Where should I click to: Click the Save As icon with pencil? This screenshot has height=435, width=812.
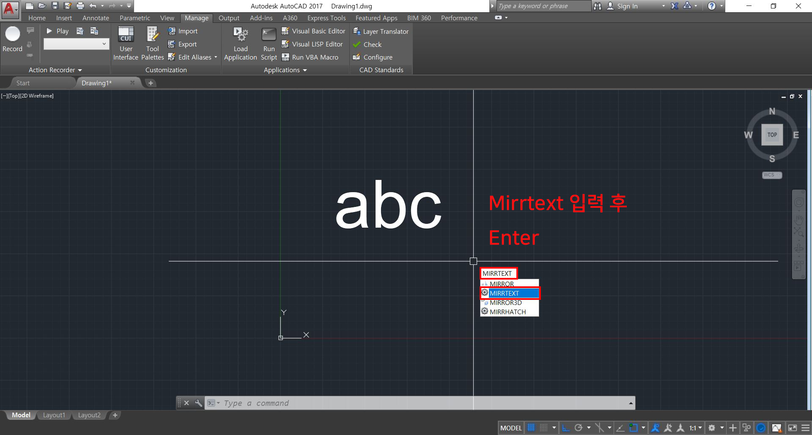(x=67, y=6)
